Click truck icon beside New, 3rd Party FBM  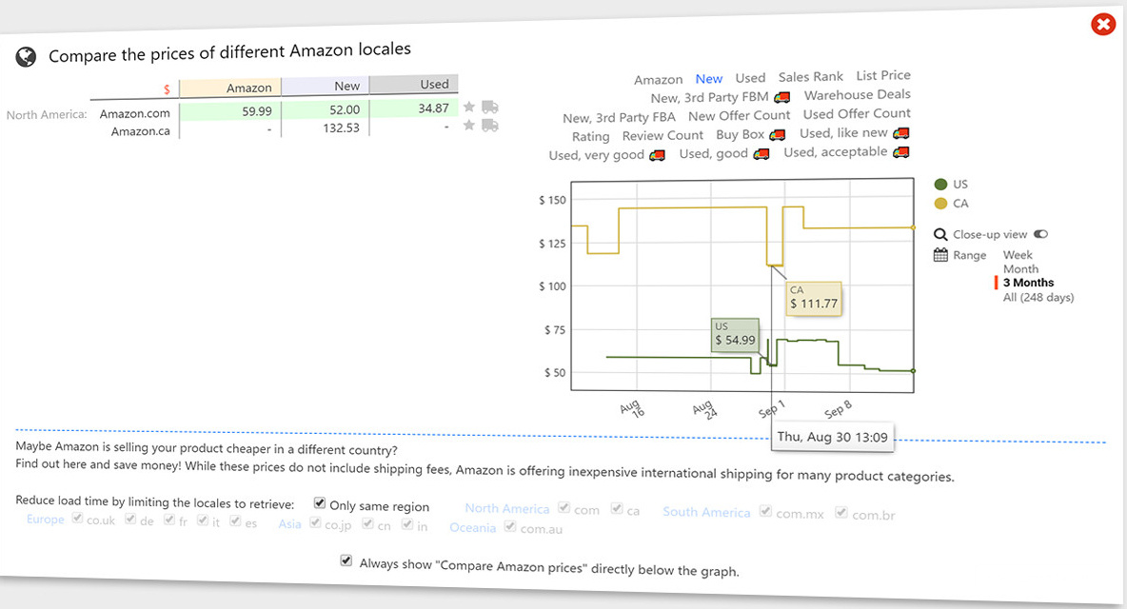click(782, 97)
